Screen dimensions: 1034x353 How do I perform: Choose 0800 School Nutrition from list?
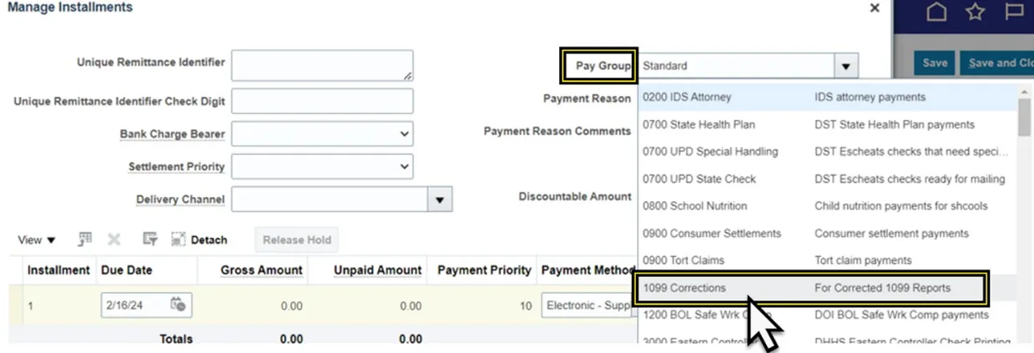point(694,206)
